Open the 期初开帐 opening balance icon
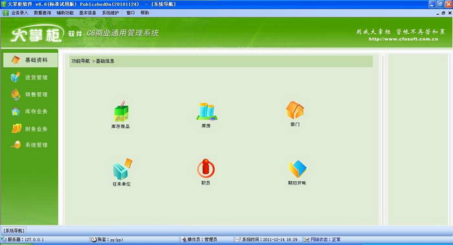Image resolution: width=453 pixels, height=245 pixels. point(297,172)
